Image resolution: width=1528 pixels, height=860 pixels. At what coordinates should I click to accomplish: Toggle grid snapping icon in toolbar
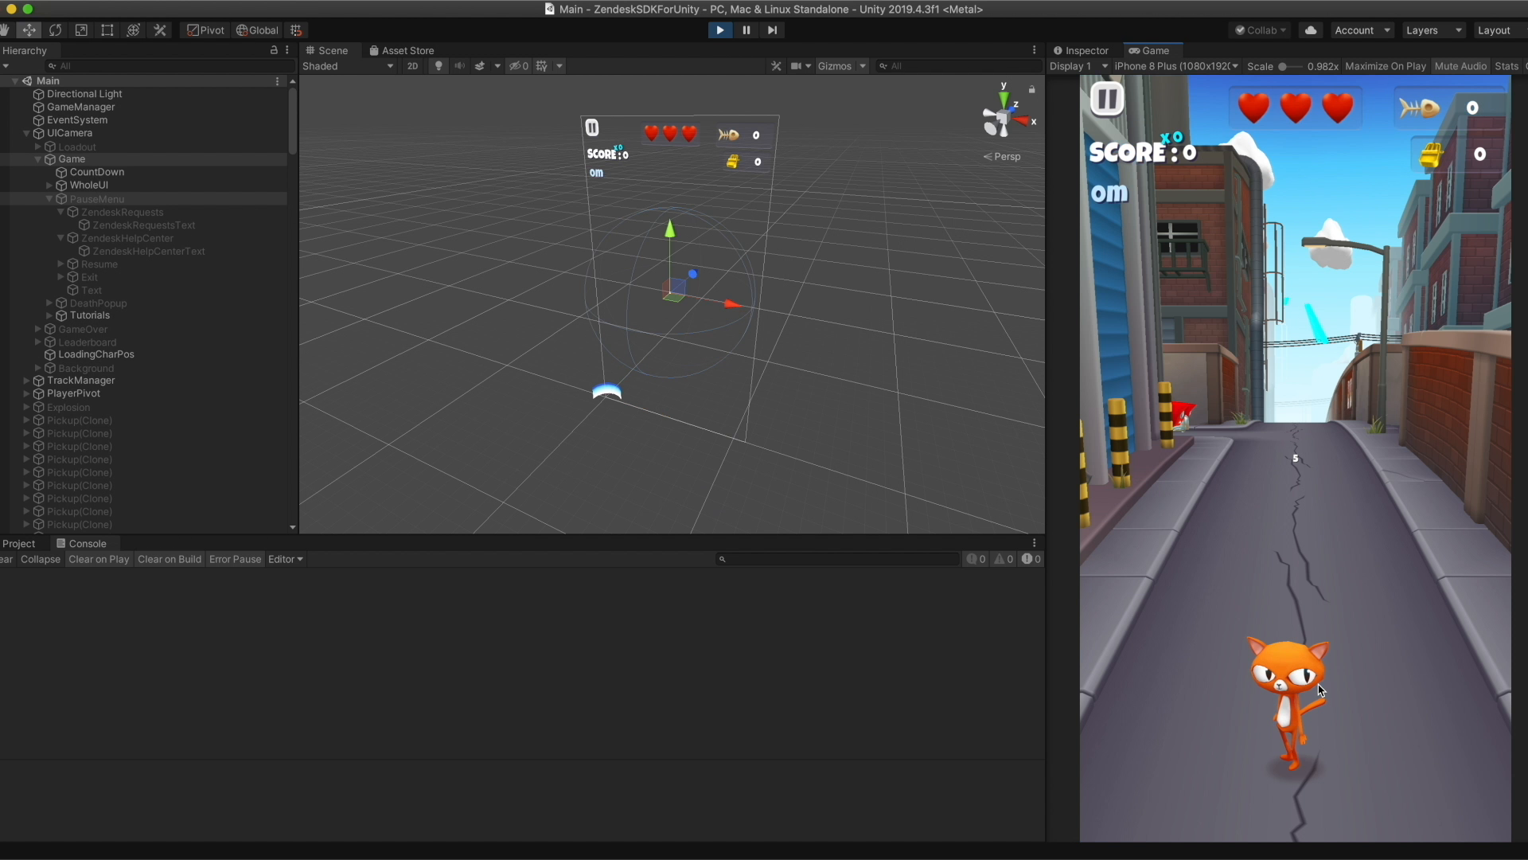click(296, 30)
